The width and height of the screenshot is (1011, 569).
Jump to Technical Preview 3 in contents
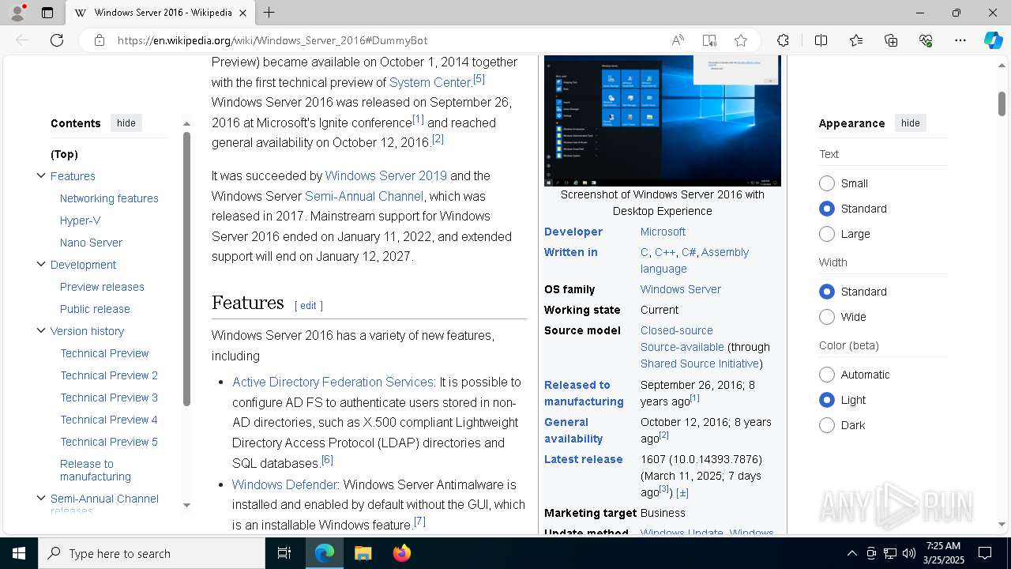109,398
